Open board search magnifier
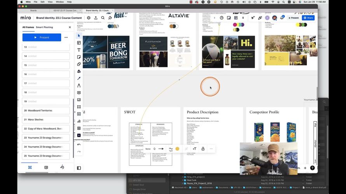The image size is (346, 194). [x=103, y=18]
